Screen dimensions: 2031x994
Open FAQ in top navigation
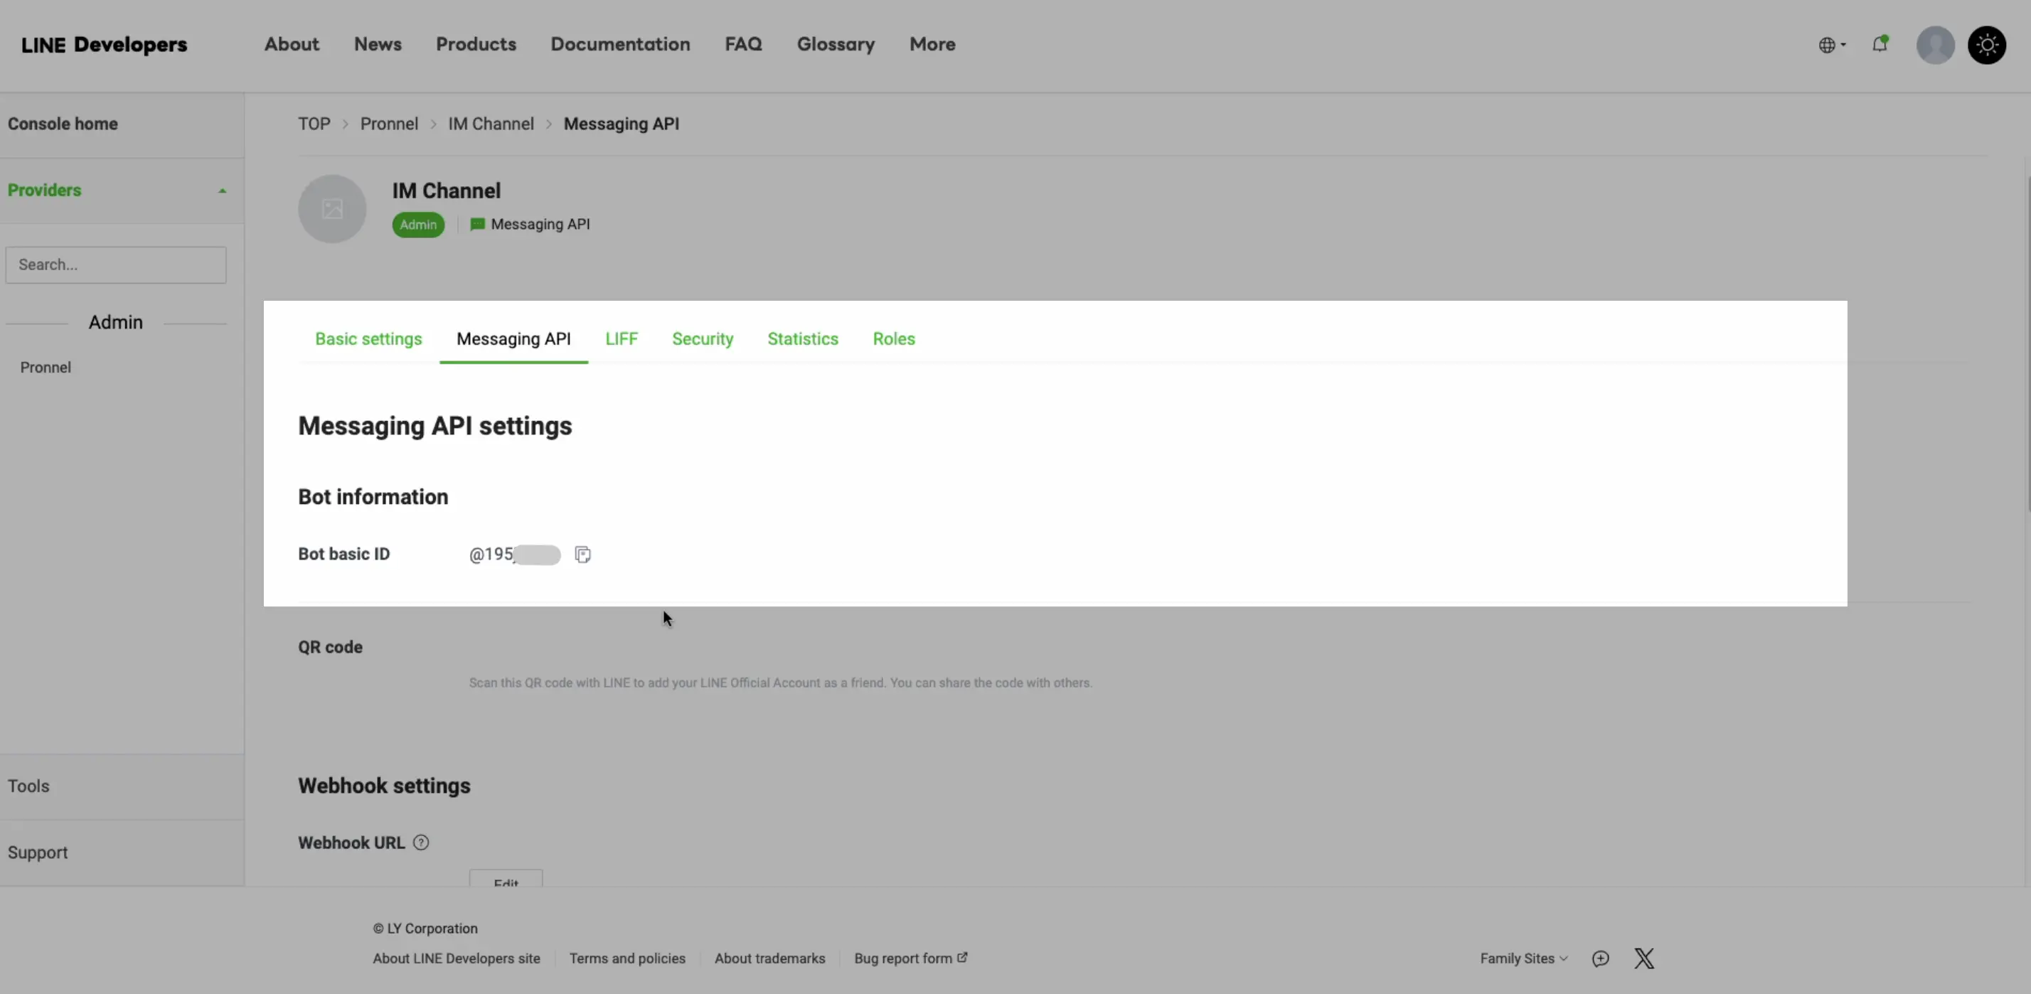click(744, 44)
